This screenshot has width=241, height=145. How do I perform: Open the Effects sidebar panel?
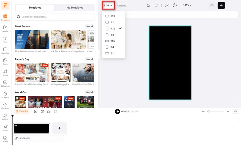point(5,117)
